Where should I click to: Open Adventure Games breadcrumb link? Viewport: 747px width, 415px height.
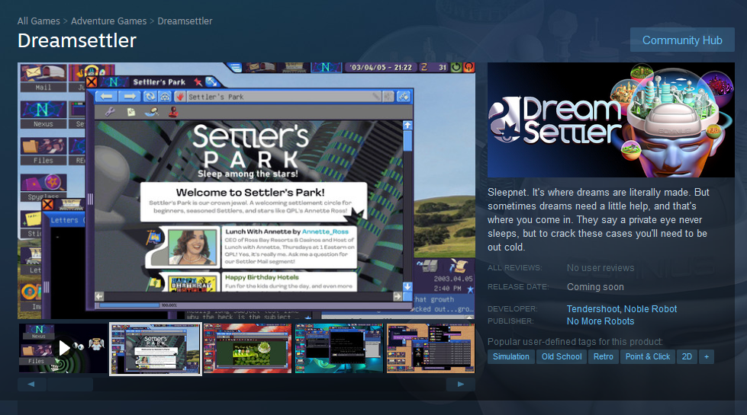click(108, 21)
